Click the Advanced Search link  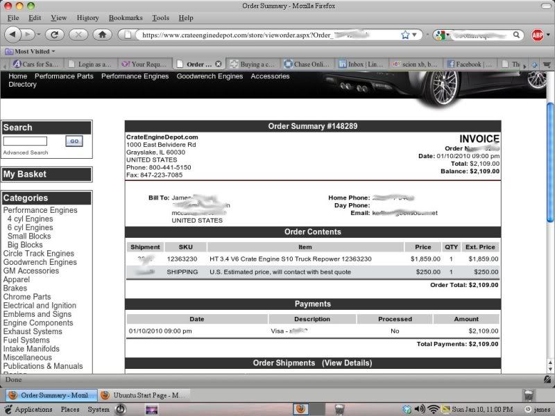26,153
